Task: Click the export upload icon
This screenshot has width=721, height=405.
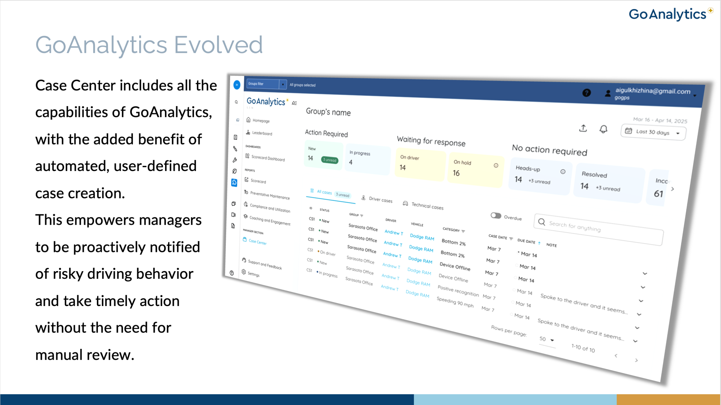Action: coord(583,129)
